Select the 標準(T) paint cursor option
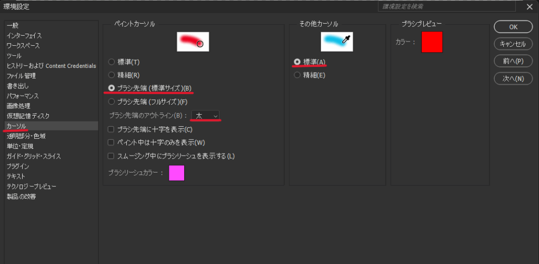Screen dimensions: 539x264 click(x=112, y=62)
